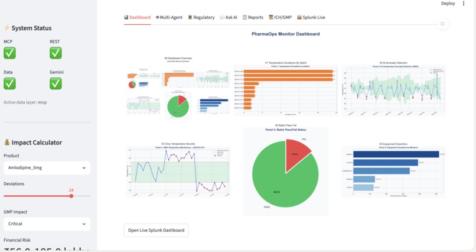Open the Splunk Live tab
476x252 pixels.
tap(311, 17)
